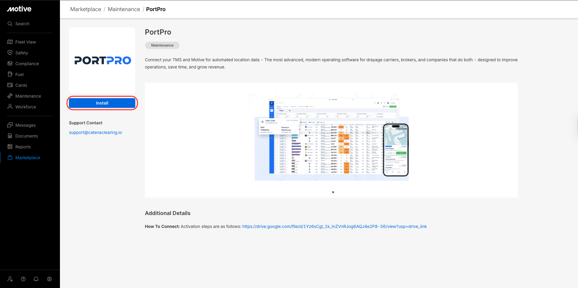This screenshot has height=288, width=578.
Task: Select Maintenance in the sidebar
Action: pyautogui.click(x=28, y=96)
